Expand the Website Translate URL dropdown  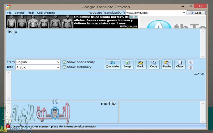pyautogui.click(x=184, y=13)
